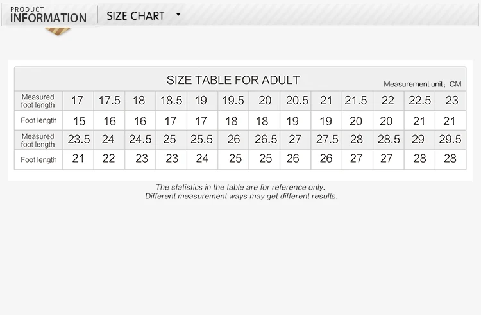The image size is (481, 315).
Task: Click the 24.5 measured length cell
Action: pos(140,140)
